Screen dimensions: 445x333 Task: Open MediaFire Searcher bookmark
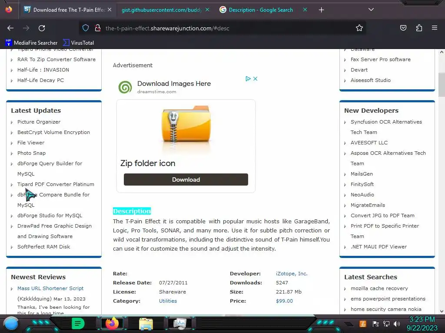click(x=31, y=43)
